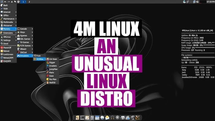Image resolution: width=215 pixels, height=121 pixels.
Task: Select Wolf3D in the DOSBox list
Action: [x=53, y=82]
